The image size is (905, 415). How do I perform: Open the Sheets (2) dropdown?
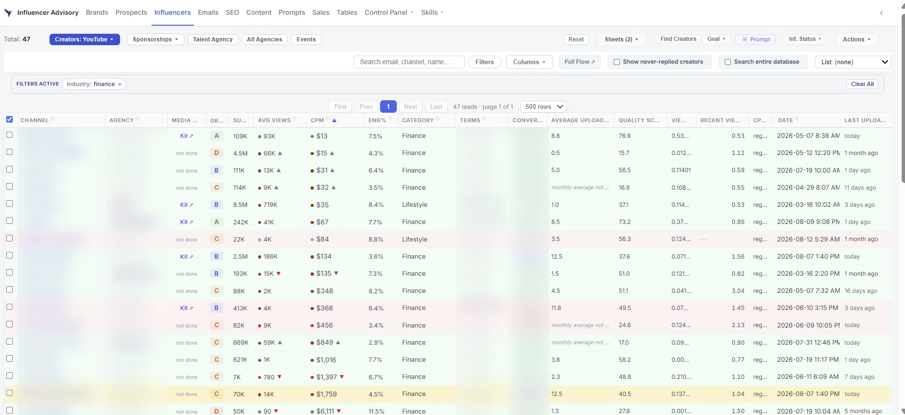point(621,39)
